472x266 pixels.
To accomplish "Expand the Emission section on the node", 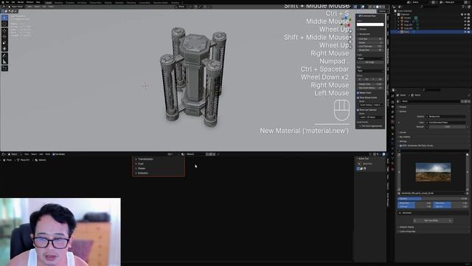I will 142,173.
